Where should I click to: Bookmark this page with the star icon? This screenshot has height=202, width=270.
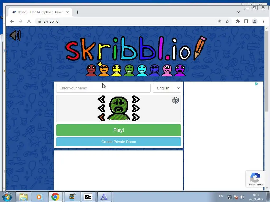click(x=227, y=21)
